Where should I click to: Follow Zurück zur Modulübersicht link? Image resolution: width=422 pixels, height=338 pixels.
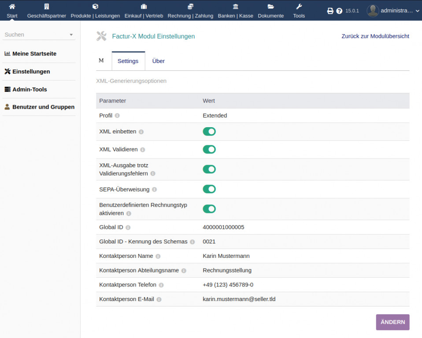point(375,36)
